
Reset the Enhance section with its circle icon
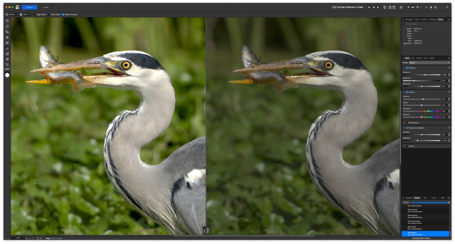click(x=450, y=92)
